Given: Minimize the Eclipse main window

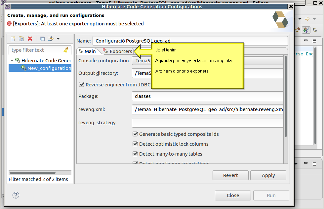Looking at the screenshot, I should coord(309,3).
